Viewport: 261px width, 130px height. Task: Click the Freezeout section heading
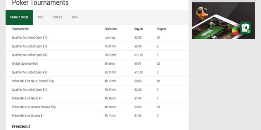point(21,127)
